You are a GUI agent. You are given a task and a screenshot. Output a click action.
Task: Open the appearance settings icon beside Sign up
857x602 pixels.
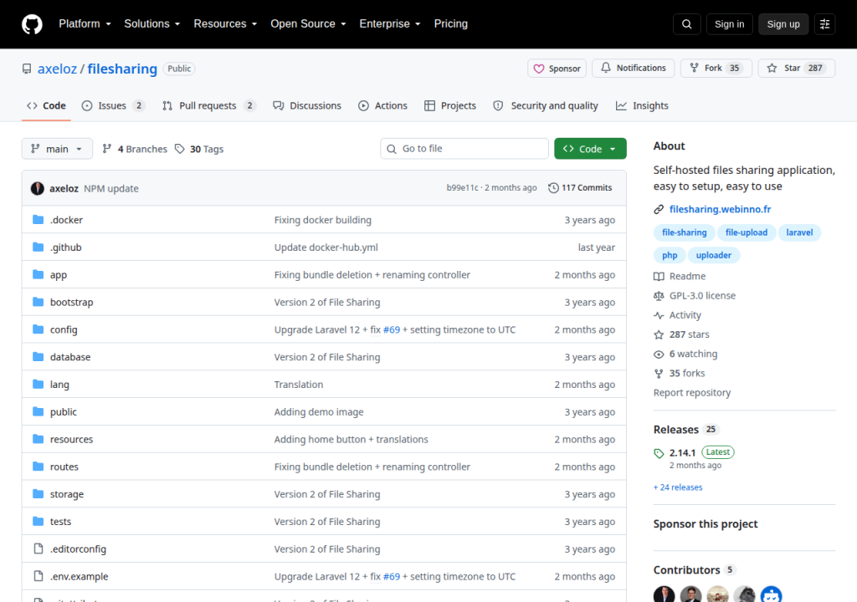point(824,24)
